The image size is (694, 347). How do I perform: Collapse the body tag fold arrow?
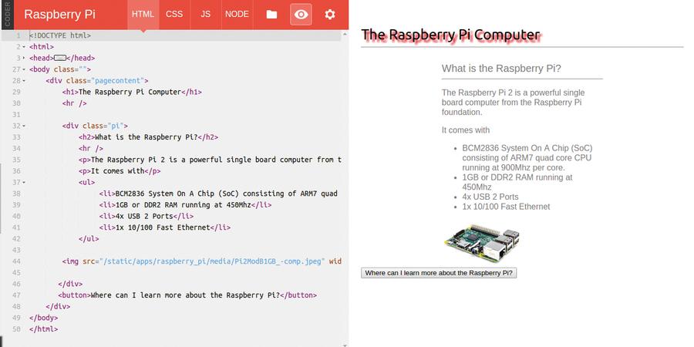24,69
